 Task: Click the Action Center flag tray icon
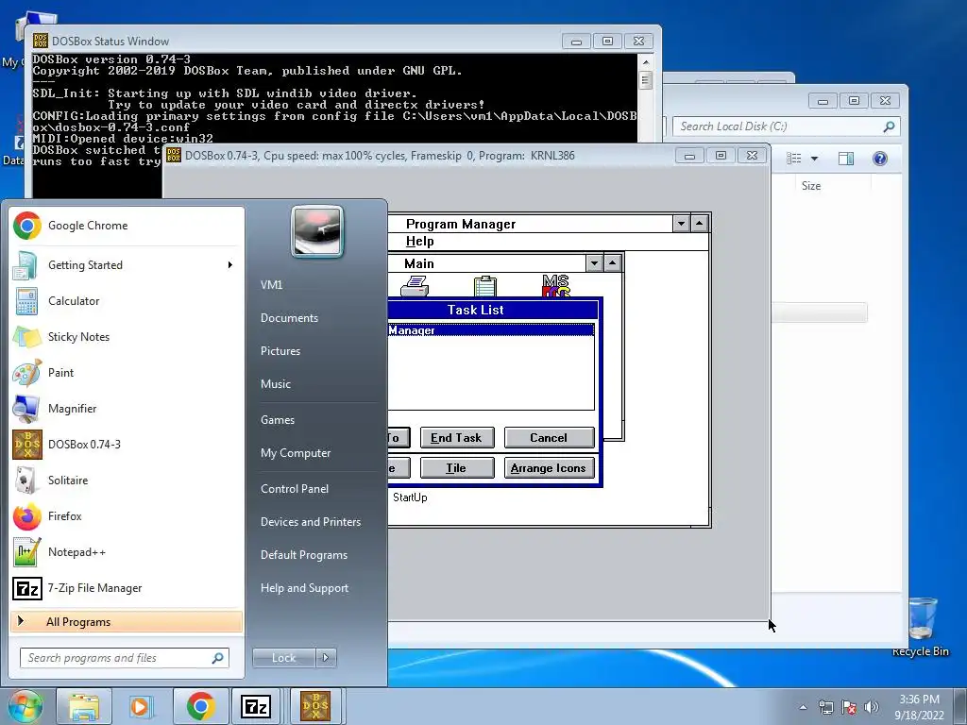click(849, 707)
